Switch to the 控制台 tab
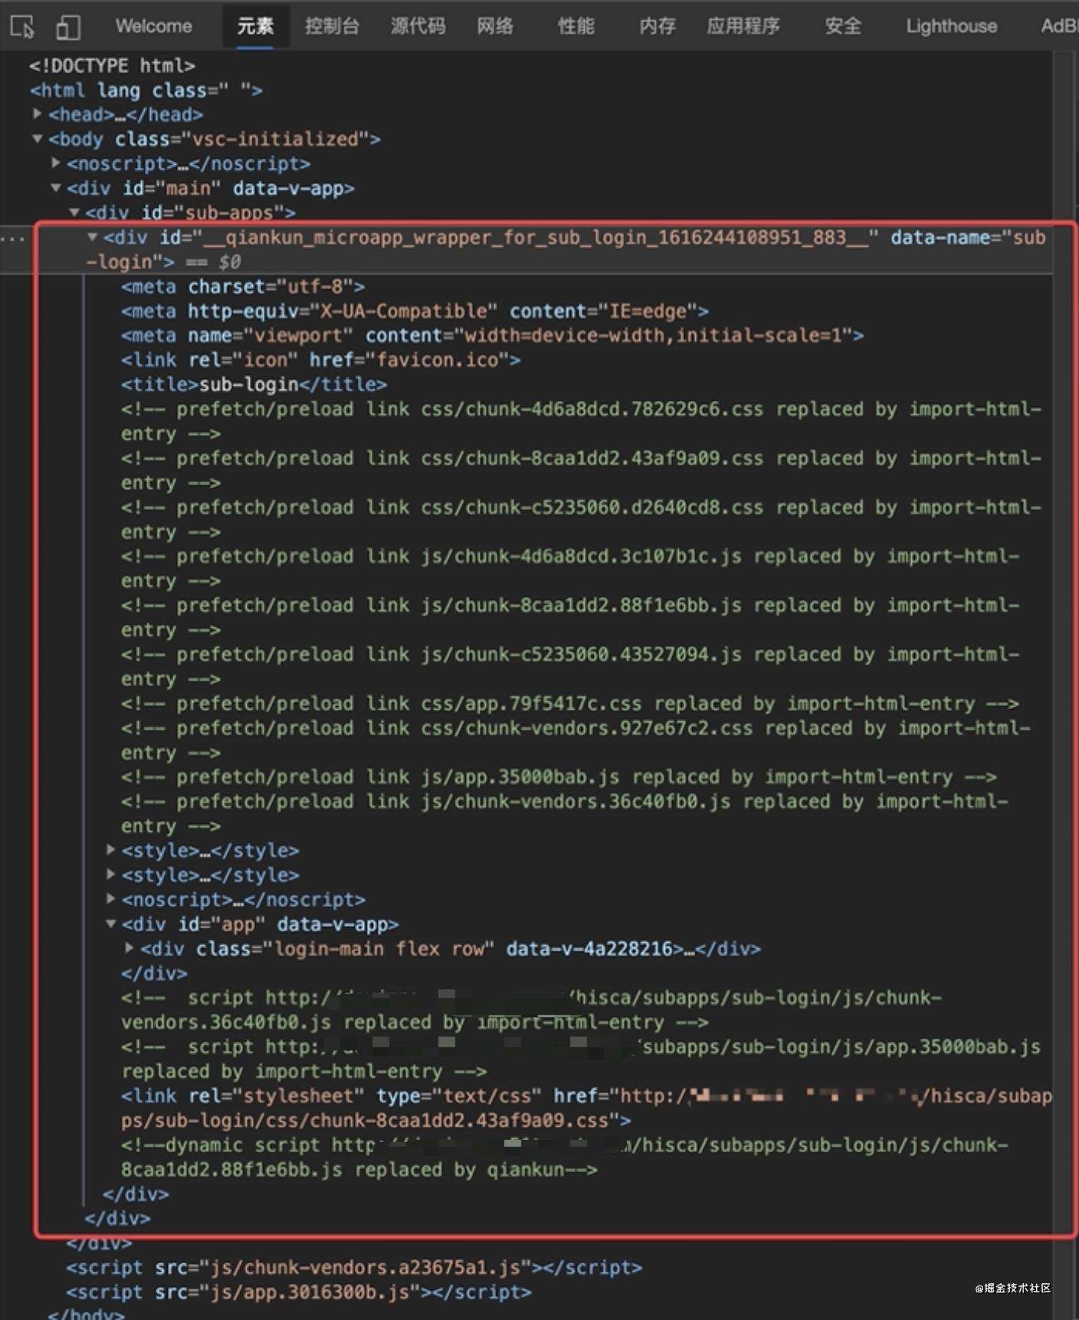The image size is (1079, 1320). click(x=332, y=26)
